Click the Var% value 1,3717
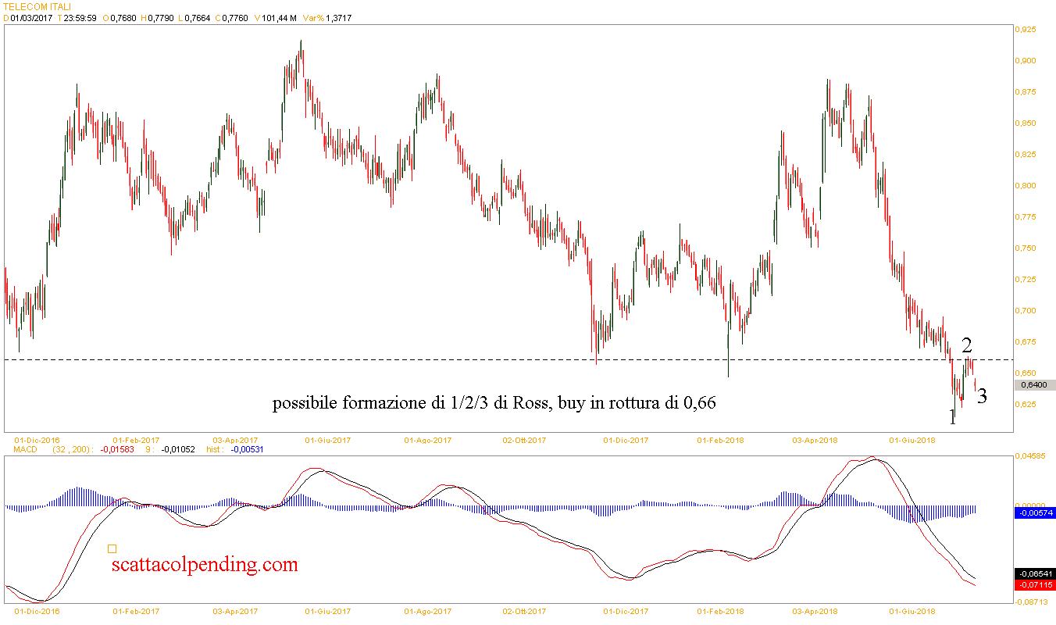 (x=338, y=18)
